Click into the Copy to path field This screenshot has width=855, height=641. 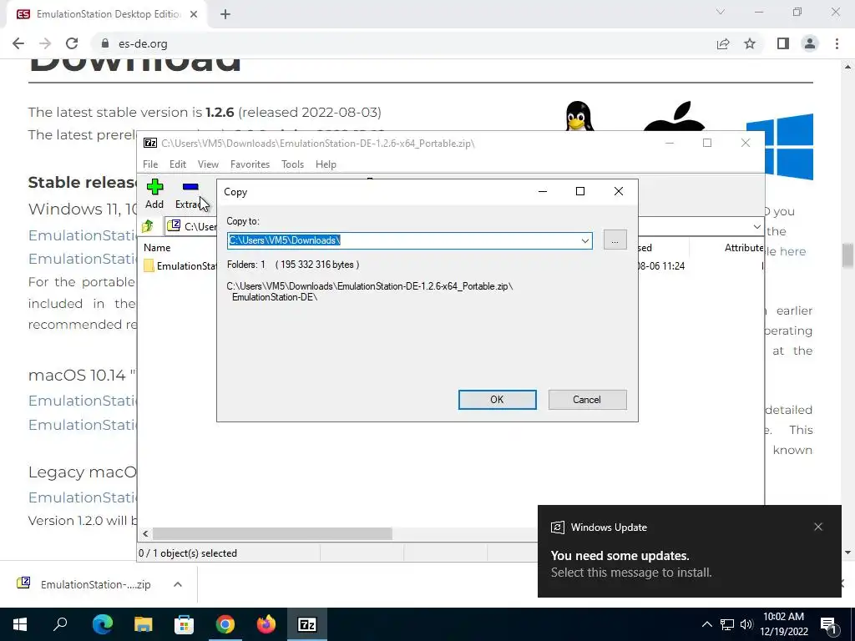403,240
